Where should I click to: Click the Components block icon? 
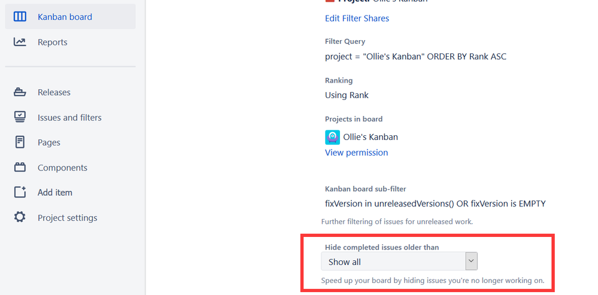pos(20,168)
